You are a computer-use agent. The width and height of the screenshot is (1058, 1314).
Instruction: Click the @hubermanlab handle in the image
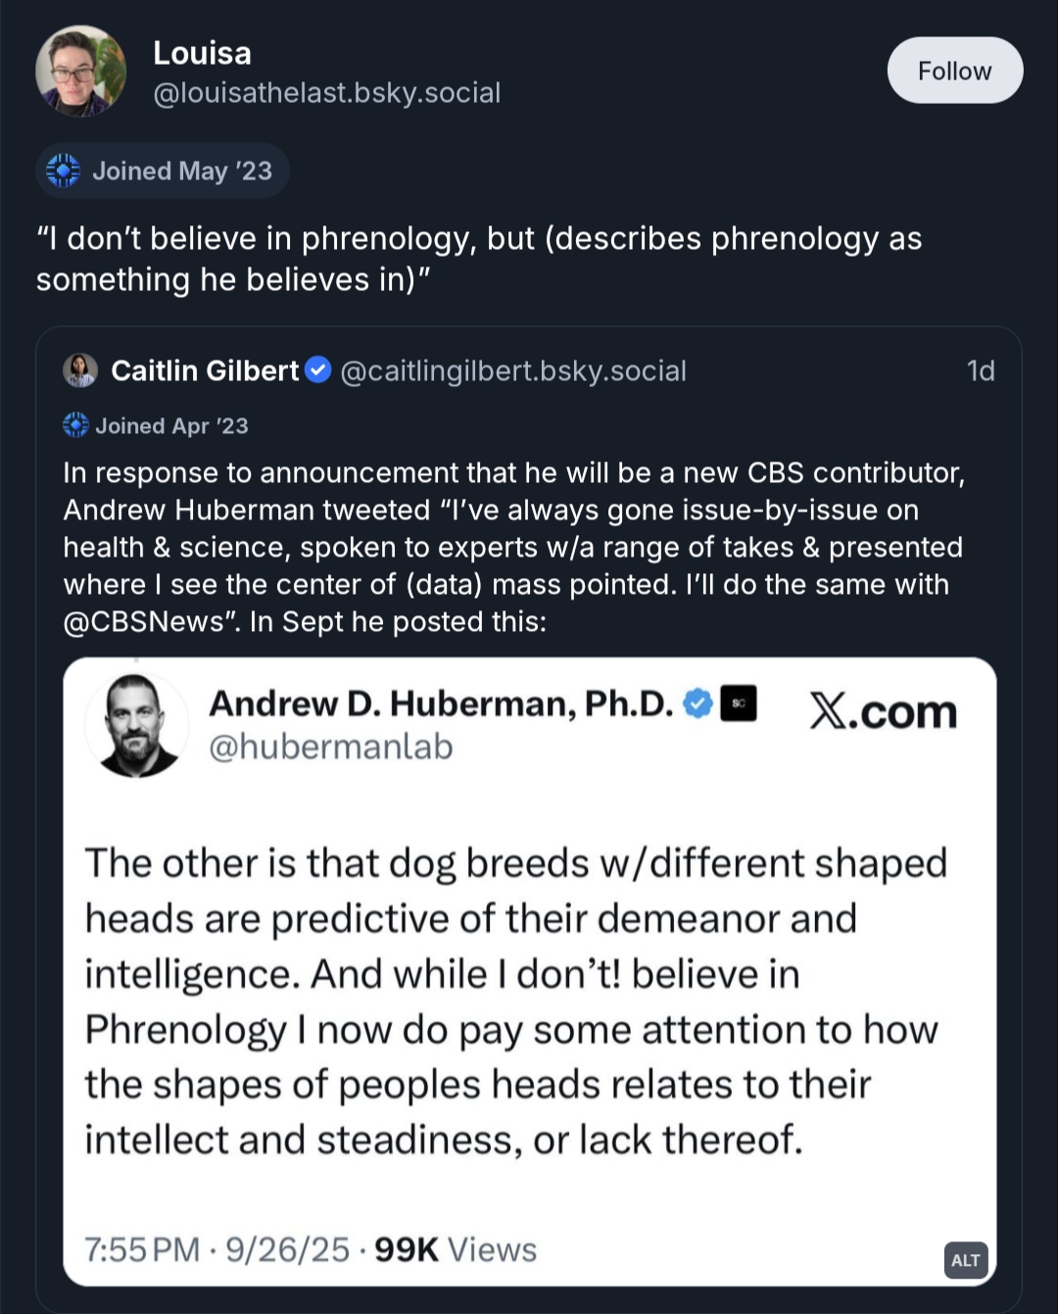[x=331, y=747]
